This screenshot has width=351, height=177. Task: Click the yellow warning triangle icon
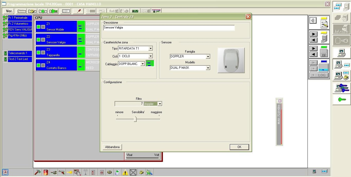[x=125, y=172]
